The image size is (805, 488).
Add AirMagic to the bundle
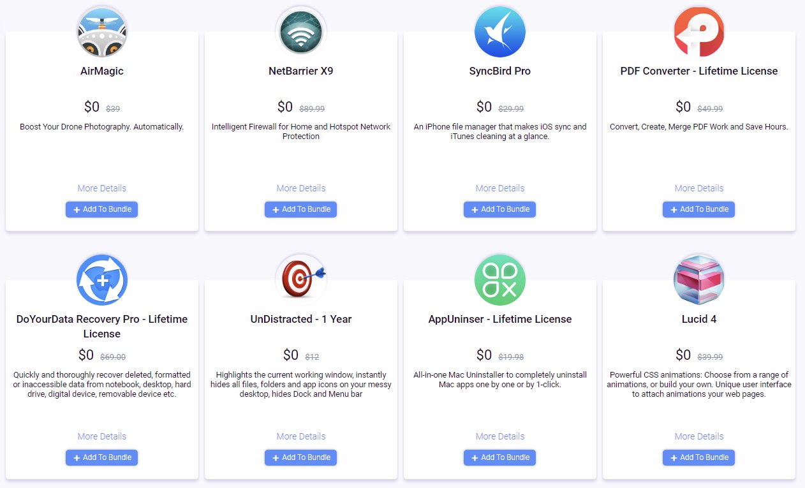pyautogui.click(x=102, y=209)
